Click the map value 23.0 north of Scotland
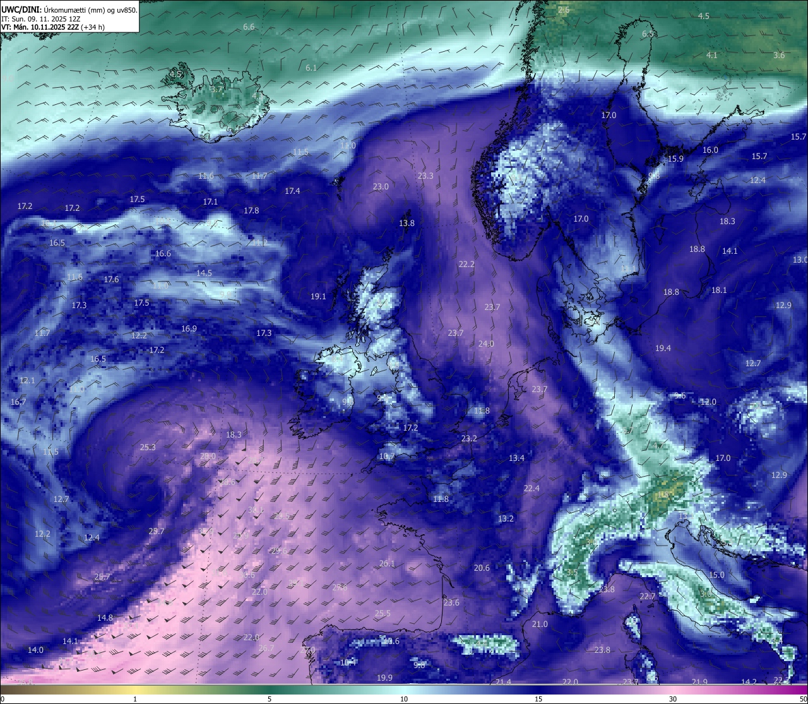Viewport: 808px width, 704px height. coord(381,187)
